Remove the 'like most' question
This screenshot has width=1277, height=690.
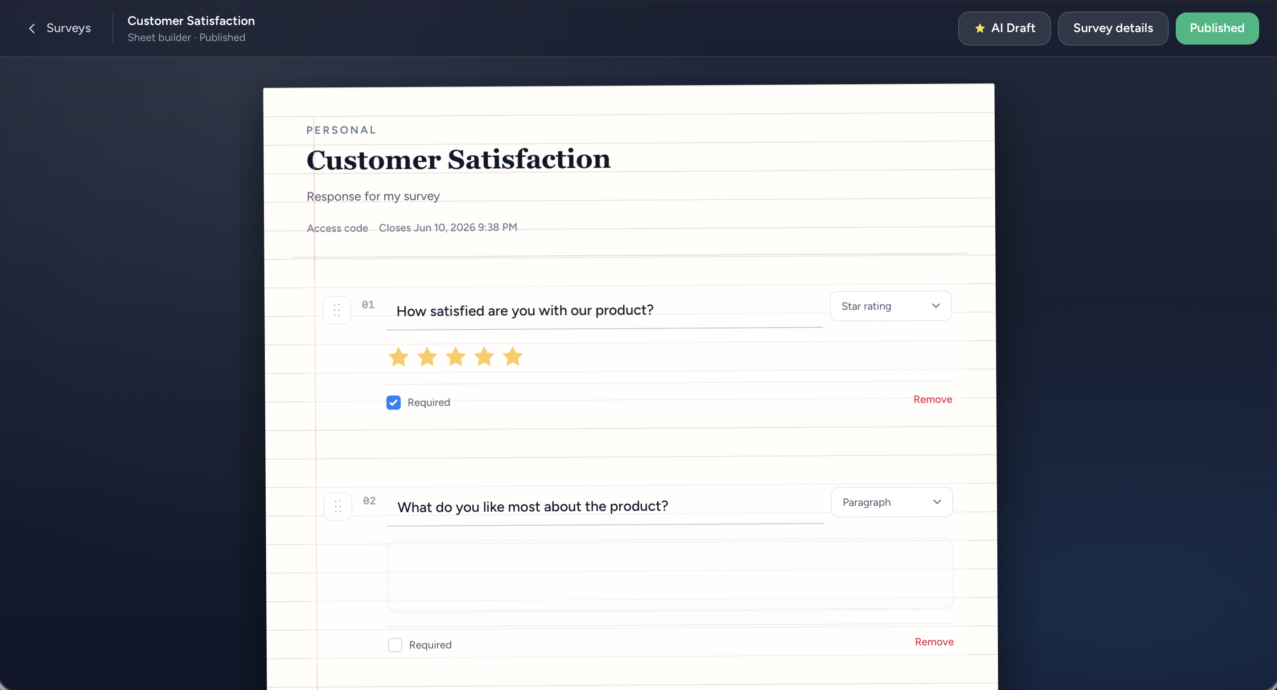[934, 642]
